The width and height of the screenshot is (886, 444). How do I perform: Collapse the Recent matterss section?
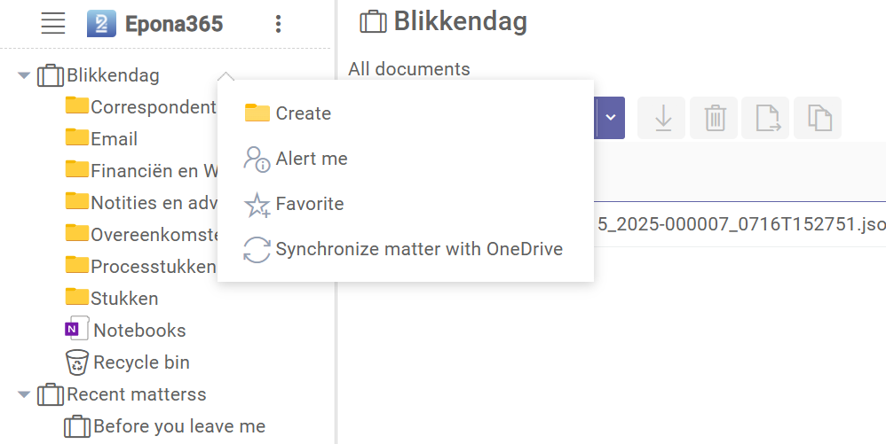click(x=24, y=394)
